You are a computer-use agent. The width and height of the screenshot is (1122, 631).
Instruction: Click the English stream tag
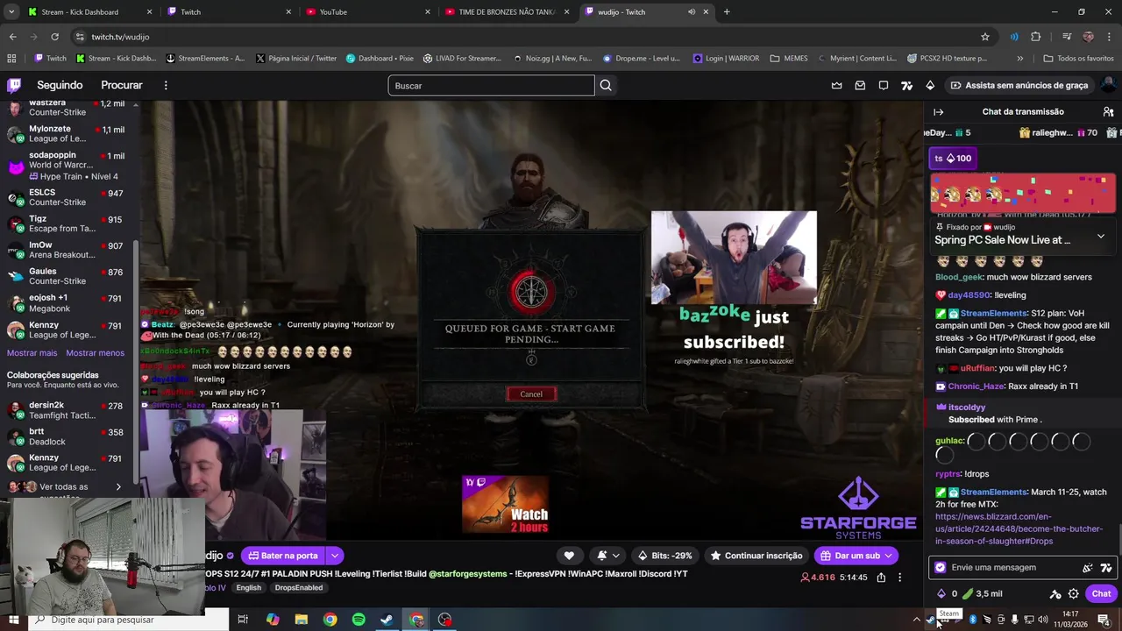(249, 588)
